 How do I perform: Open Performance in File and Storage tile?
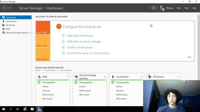click(85, 91)
